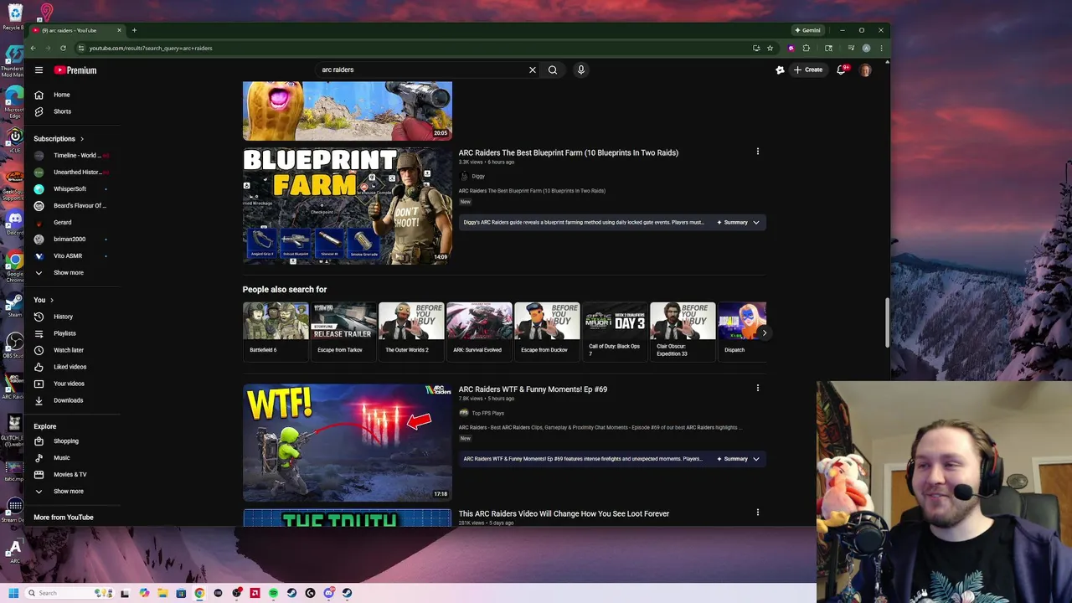This screenshot has width=1072, height=603.
Task: Open Shopping under Explore
Action: [x=65, y=441]
